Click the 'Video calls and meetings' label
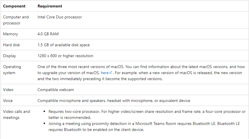 coord(16,115)
